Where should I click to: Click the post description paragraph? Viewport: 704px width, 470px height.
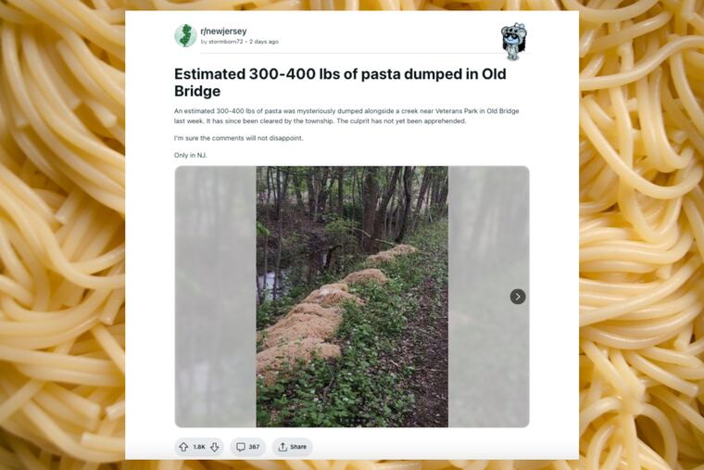pyautogui.click(x=346, y=116)
